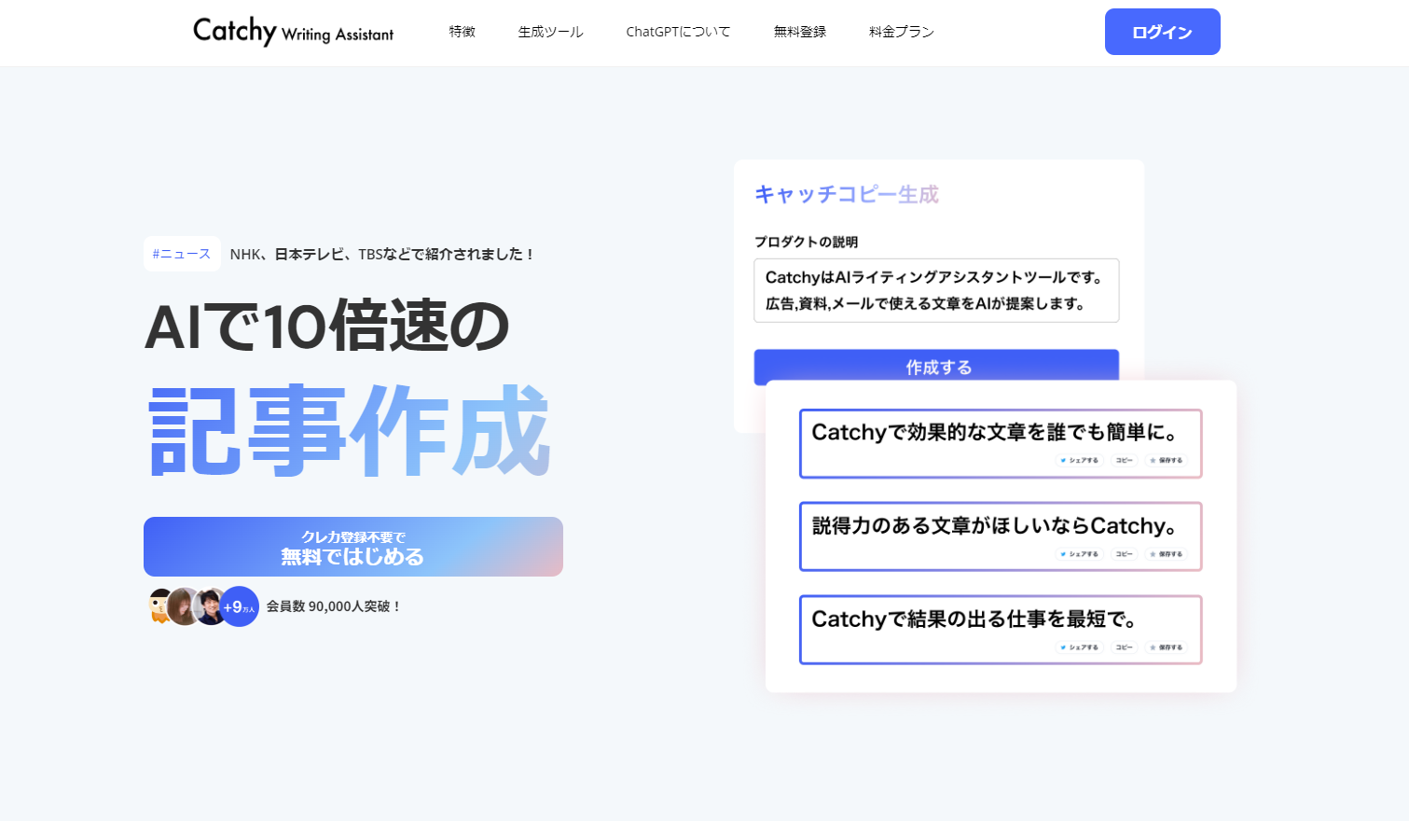Open the ChatGPTについて menu item
Viewport: 1409px width, 821px height.
(678, 32)
